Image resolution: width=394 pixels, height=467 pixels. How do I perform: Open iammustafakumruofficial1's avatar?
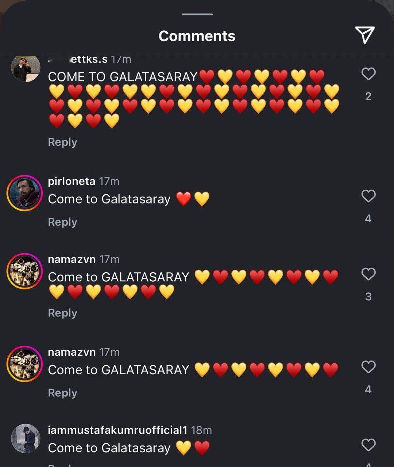[26, 438]
